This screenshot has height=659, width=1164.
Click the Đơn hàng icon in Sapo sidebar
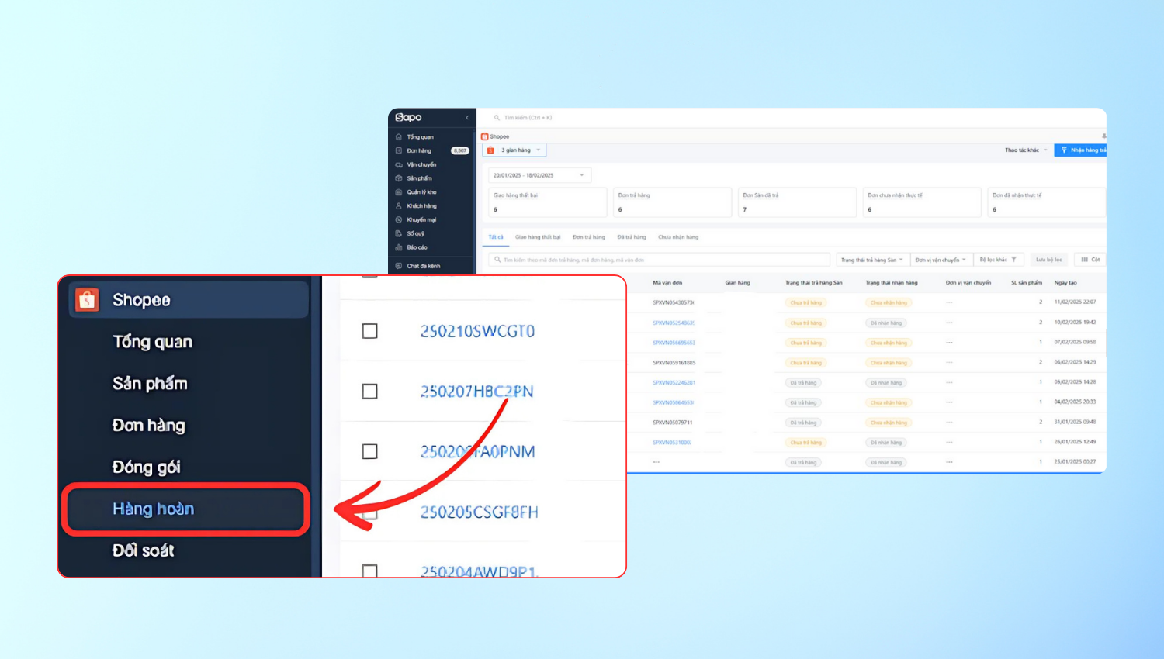(399, 151)
